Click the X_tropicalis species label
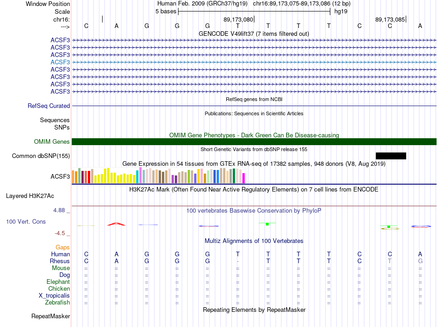This screenshot has height=327, width=437. [54, 296]
